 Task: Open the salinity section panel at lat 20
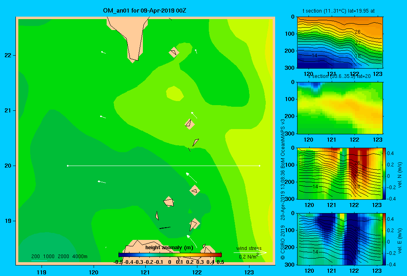pos(340,108)
